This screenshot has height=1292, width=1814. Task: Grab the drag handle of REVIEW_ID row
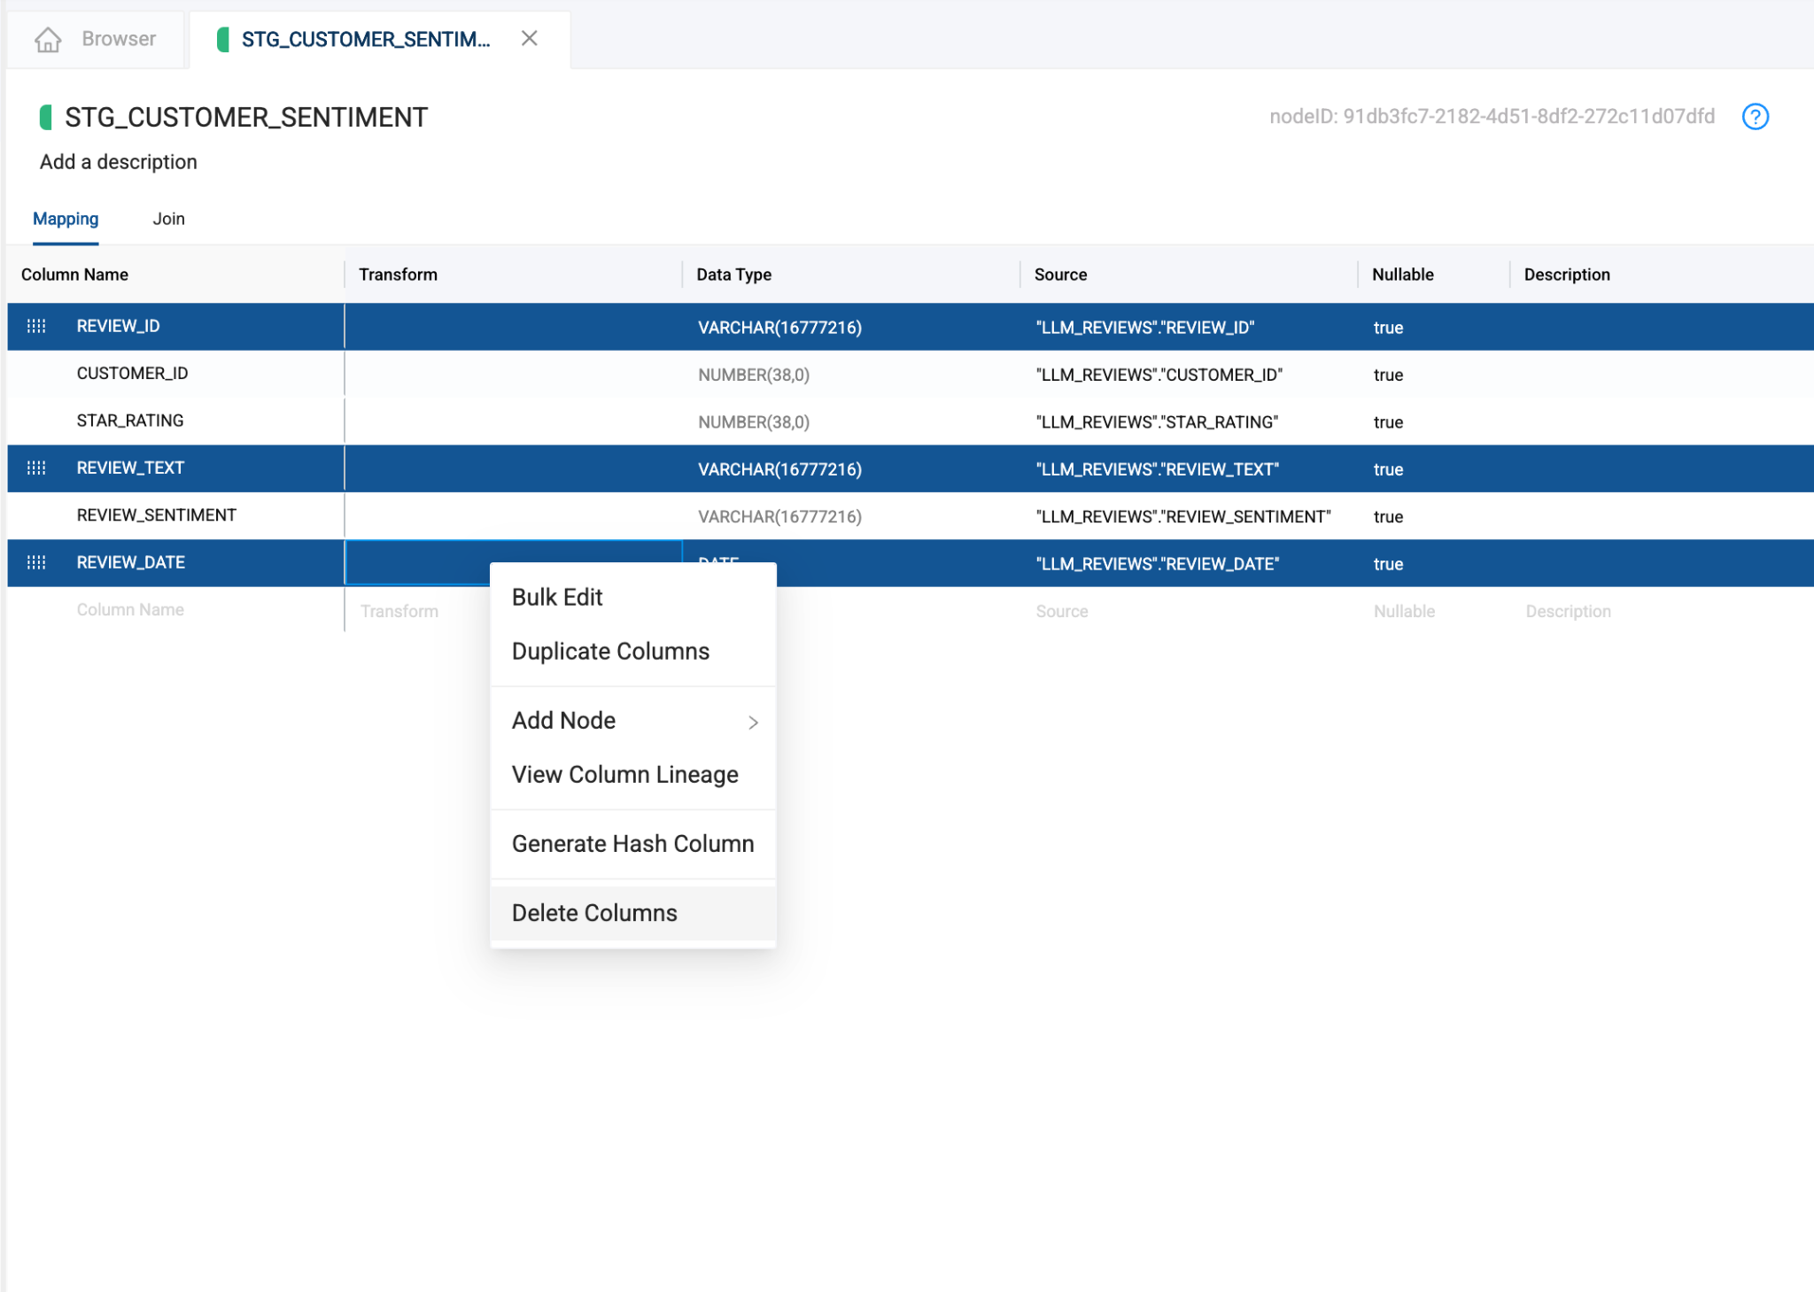tap(36, 327)
